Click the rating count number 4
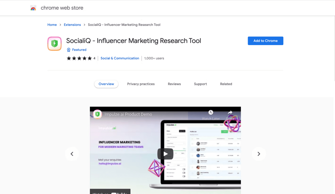Viewport: 335px width, 194px height. [x=94, y=58]
